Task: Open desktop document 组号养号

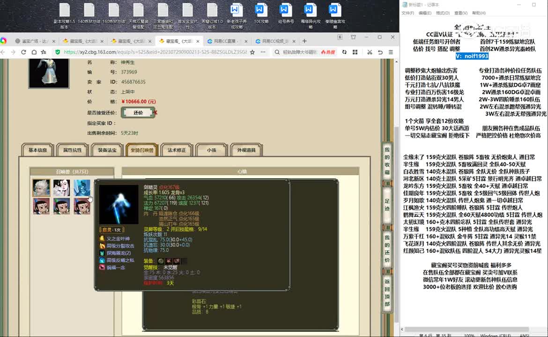Action: [x=286, y=14]
